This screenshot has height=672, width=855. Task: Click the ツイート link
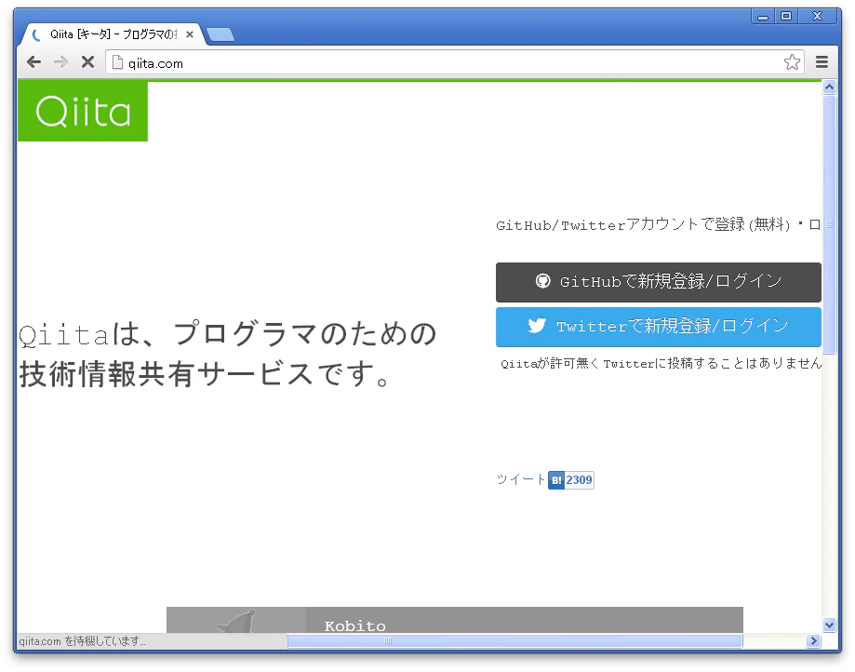click(520, 479)
